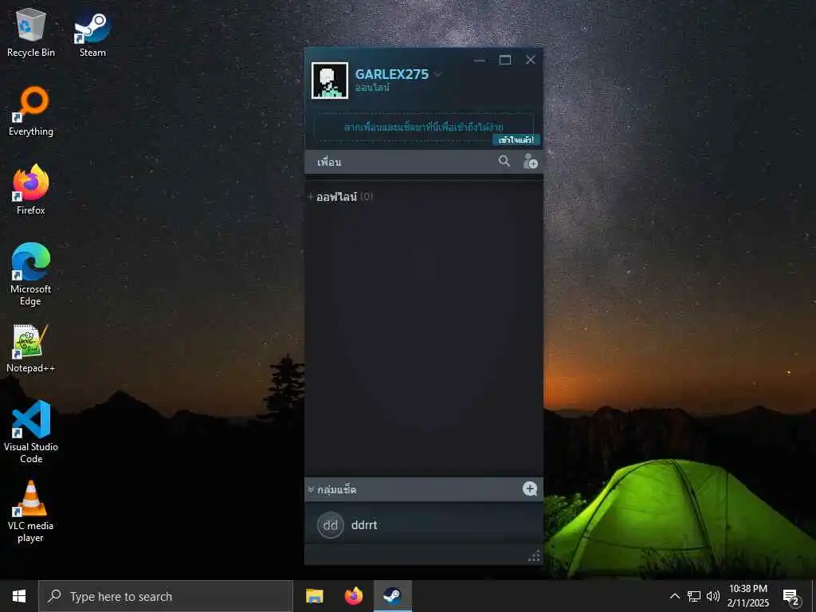
Task: Open the Recycle Bin desktop icon
Action: [x=31, y=32]
